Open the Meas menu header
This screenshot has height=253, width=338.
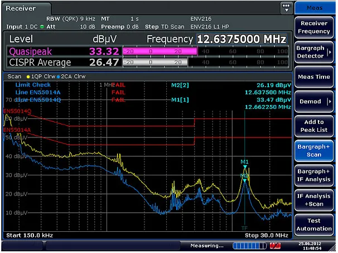(x=315, y=8)
